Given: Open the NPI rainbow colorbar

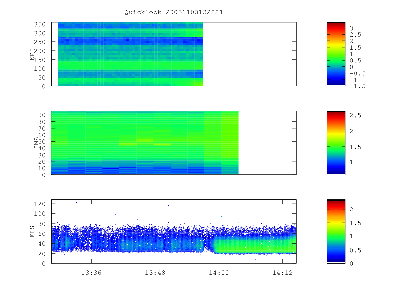Looking at the screenshot, I should 336,54.
